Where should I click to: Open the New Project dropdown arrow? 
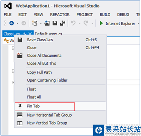(x=41, y=23)
